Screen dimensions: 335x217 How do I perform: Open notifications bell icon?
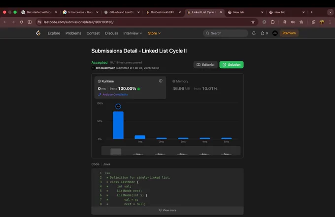click(254, 33)
